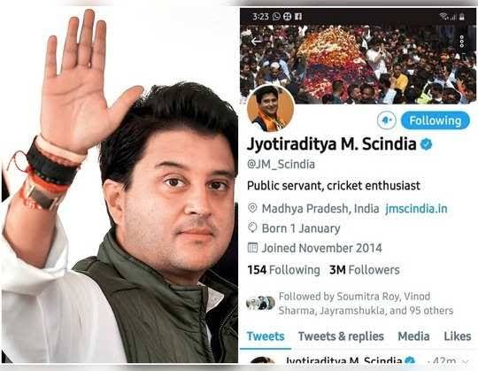Tap the birthday balloon icon

[x=252, y=228]
